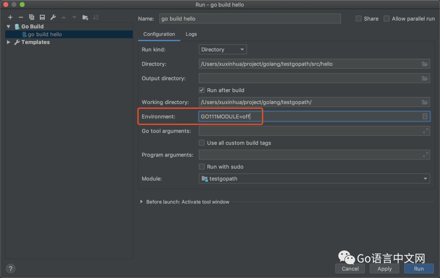440x278 pixels.
Task: Open the help question mark button
Action: tap(11, 268)
